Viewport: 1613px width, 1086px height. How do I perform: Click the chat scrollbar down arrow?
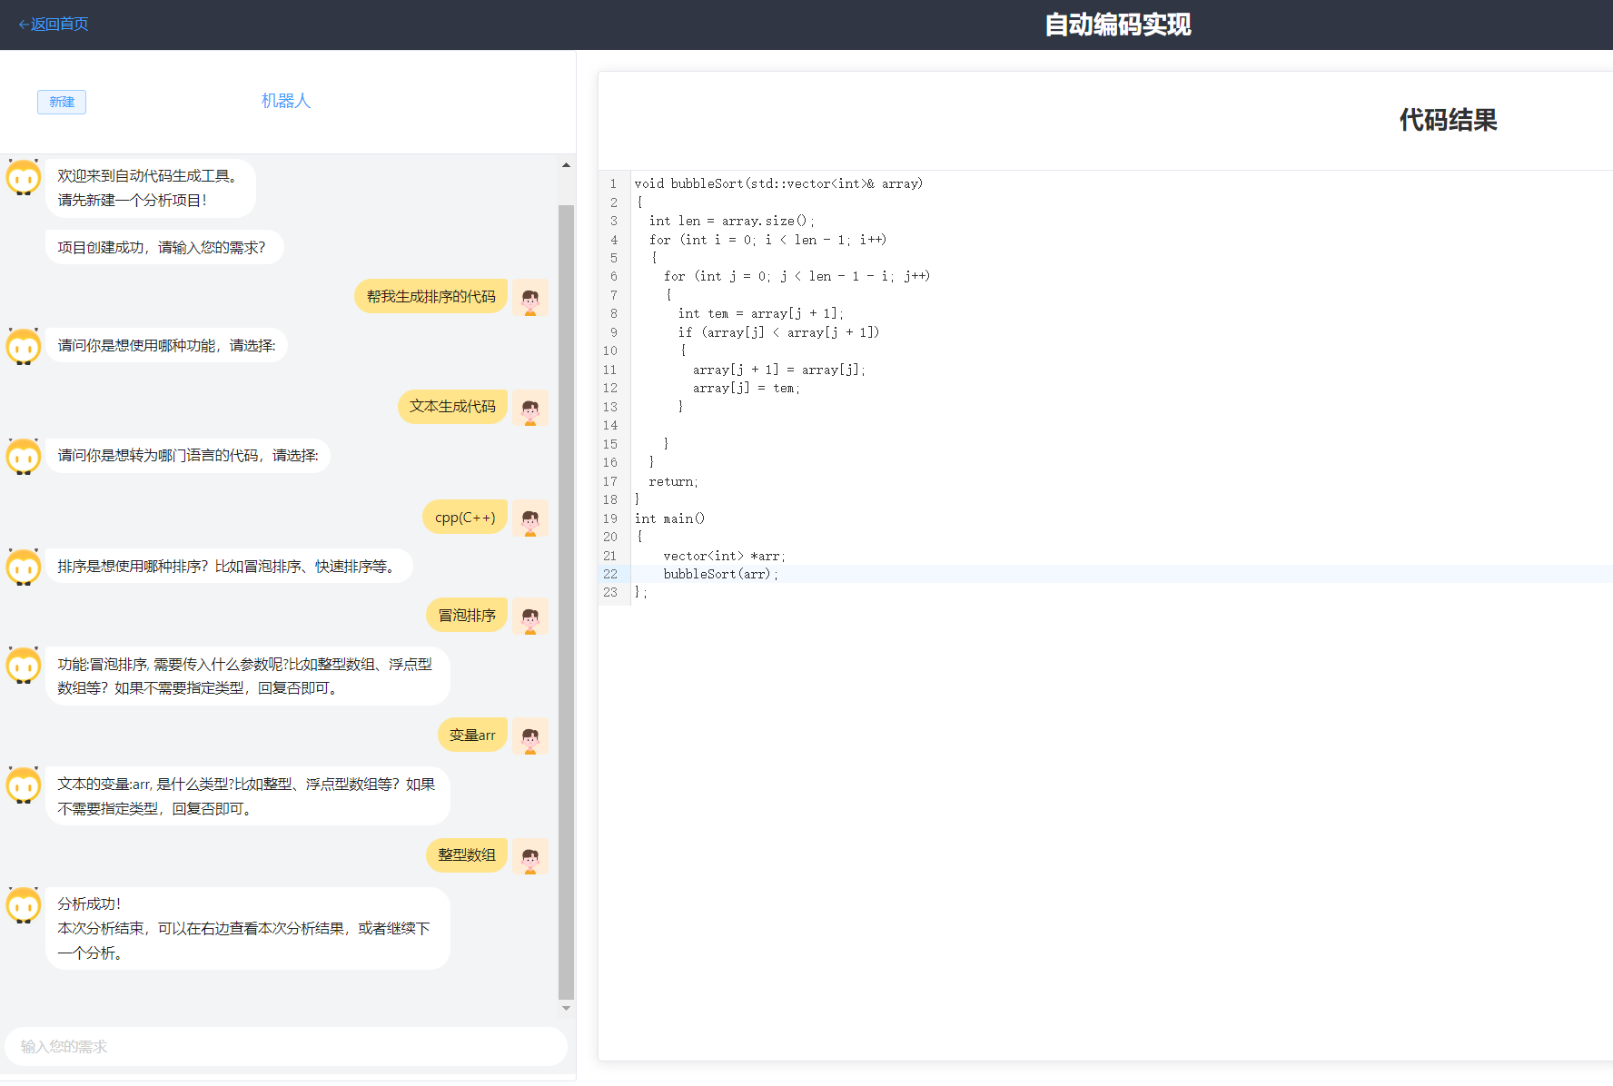click(566, 1008)
